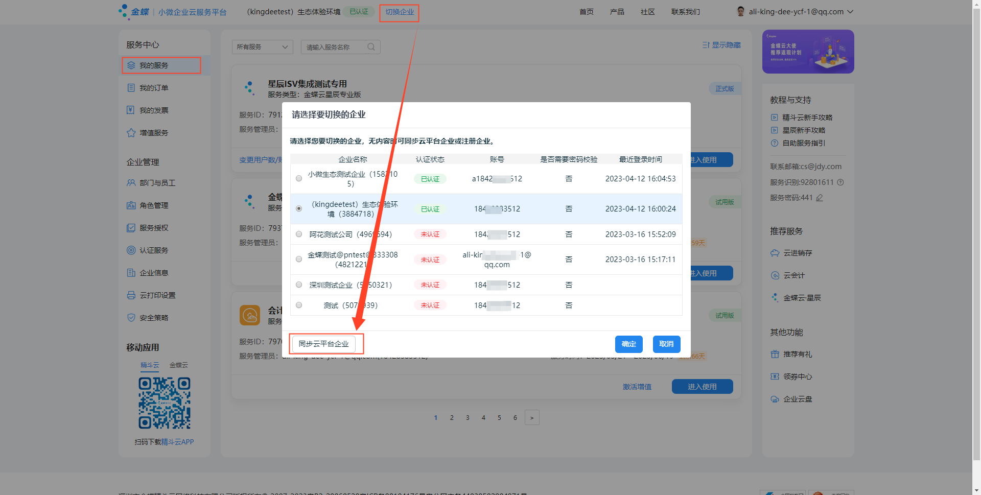Viewport: 981px width, 495px height.
Task: Click the 确定 button
Action: click(629, 344)
